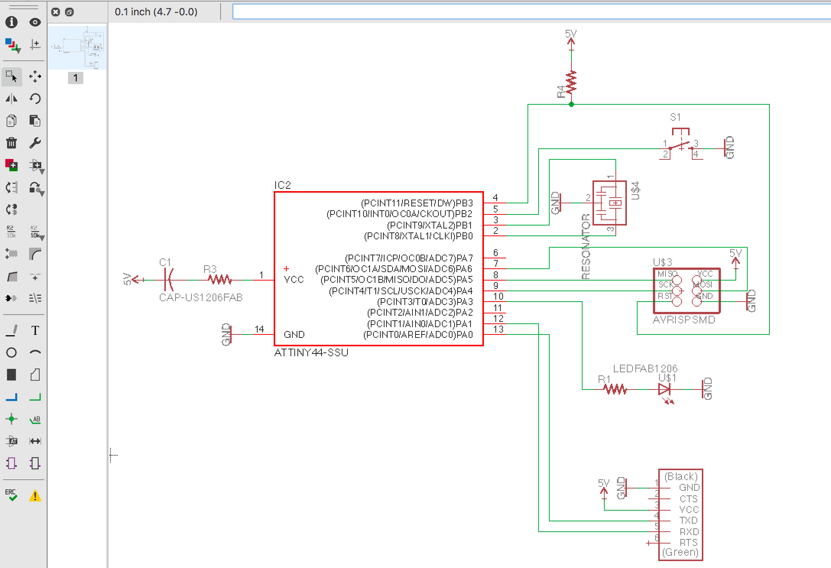Open the layer Display settings dropdown
The width and height of the screenshot is (831, 568).
[x=12, y=45]
